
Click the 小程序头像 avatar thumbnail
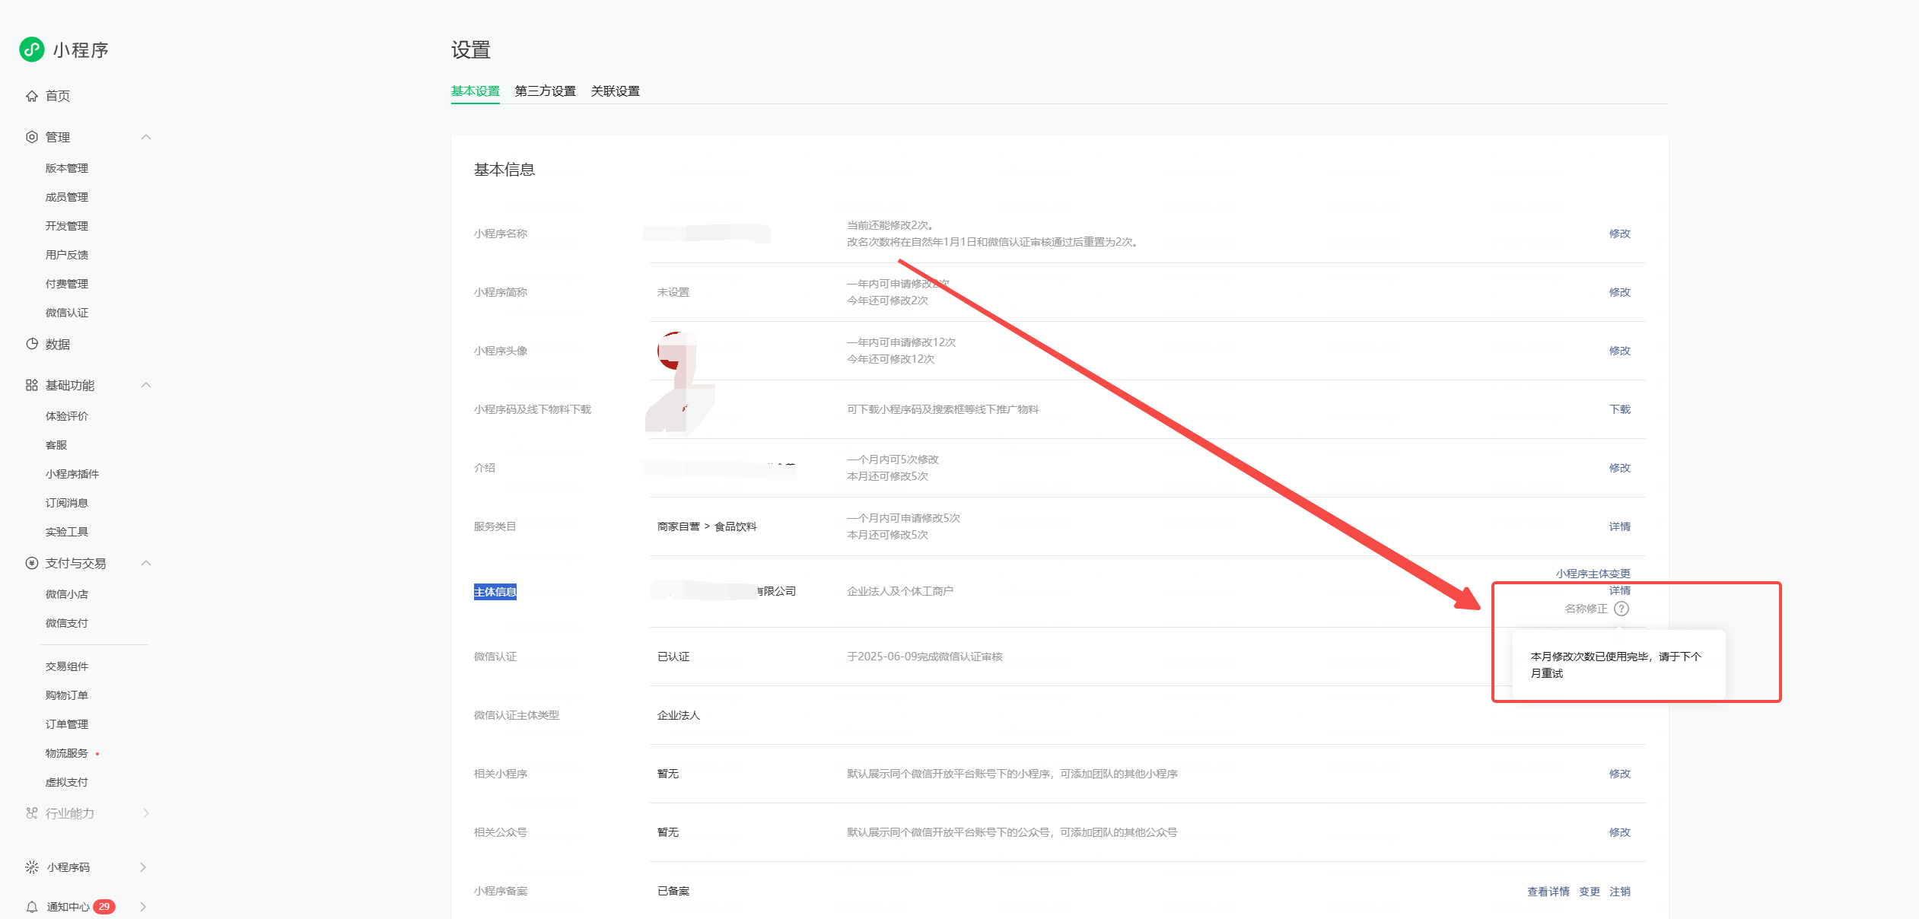tap(673, 351)
